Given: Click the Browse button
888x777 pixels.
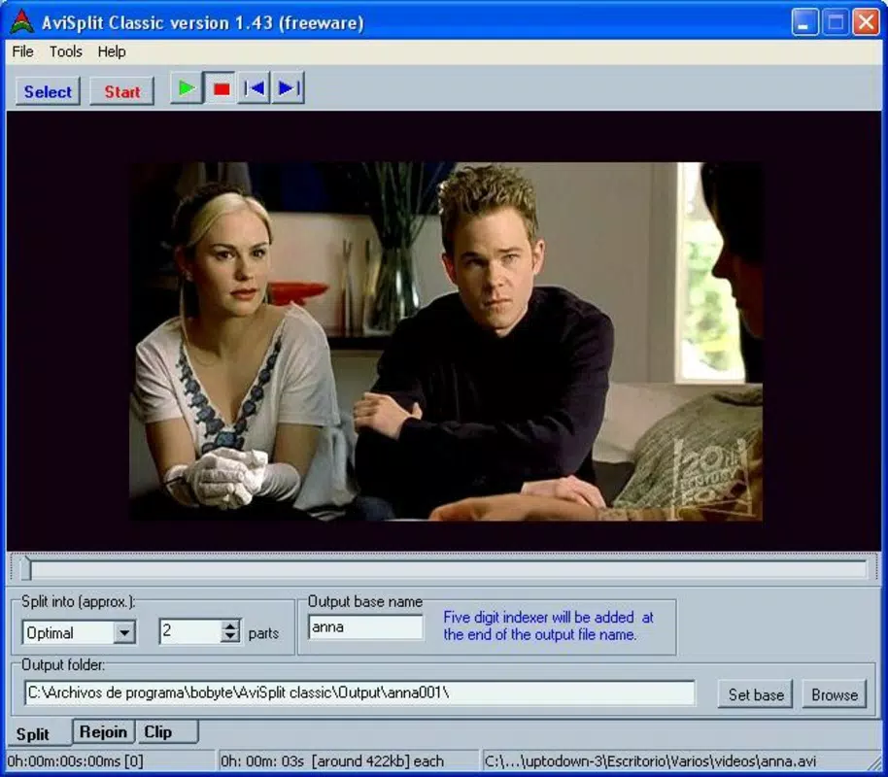Looking at the screenshot, I should click(835, 694).
